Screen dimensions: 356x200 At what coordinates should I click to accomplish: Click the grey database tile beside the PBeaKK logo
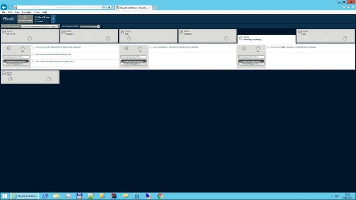click(25, 19)
